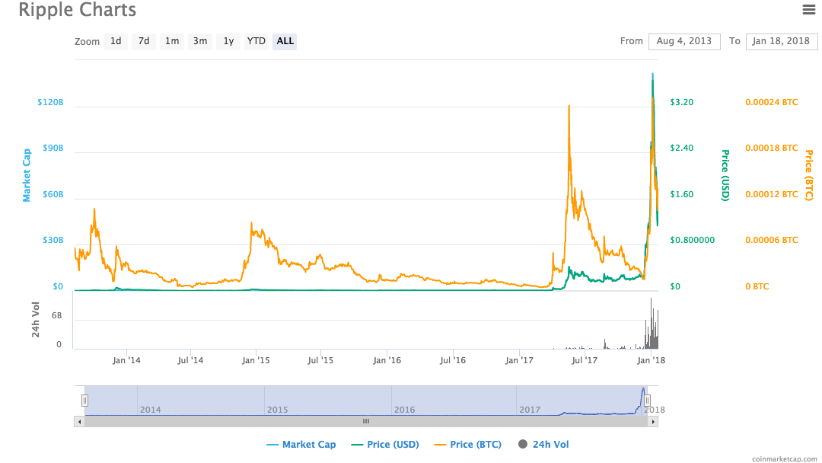Click the Price (USD) axis title

point(725,175)
